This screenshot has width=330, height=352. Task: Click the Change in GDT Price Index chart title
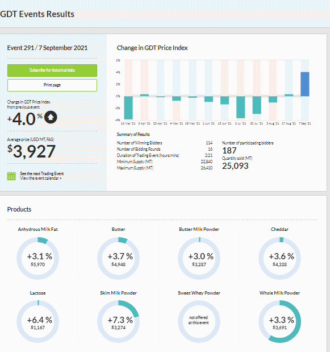point(152,48)
